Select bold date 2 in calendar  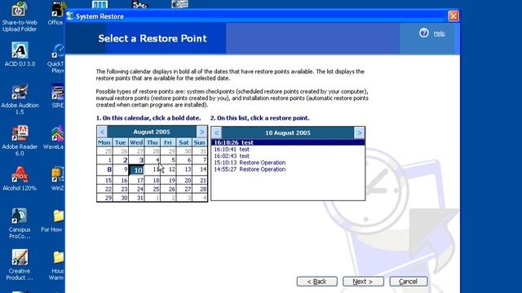(x=121, y=160)
